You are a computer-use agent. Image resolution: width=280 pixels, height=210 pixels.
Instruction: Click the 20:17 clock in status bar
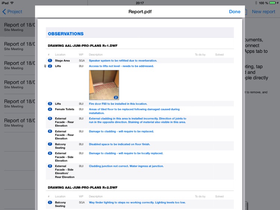140,3
